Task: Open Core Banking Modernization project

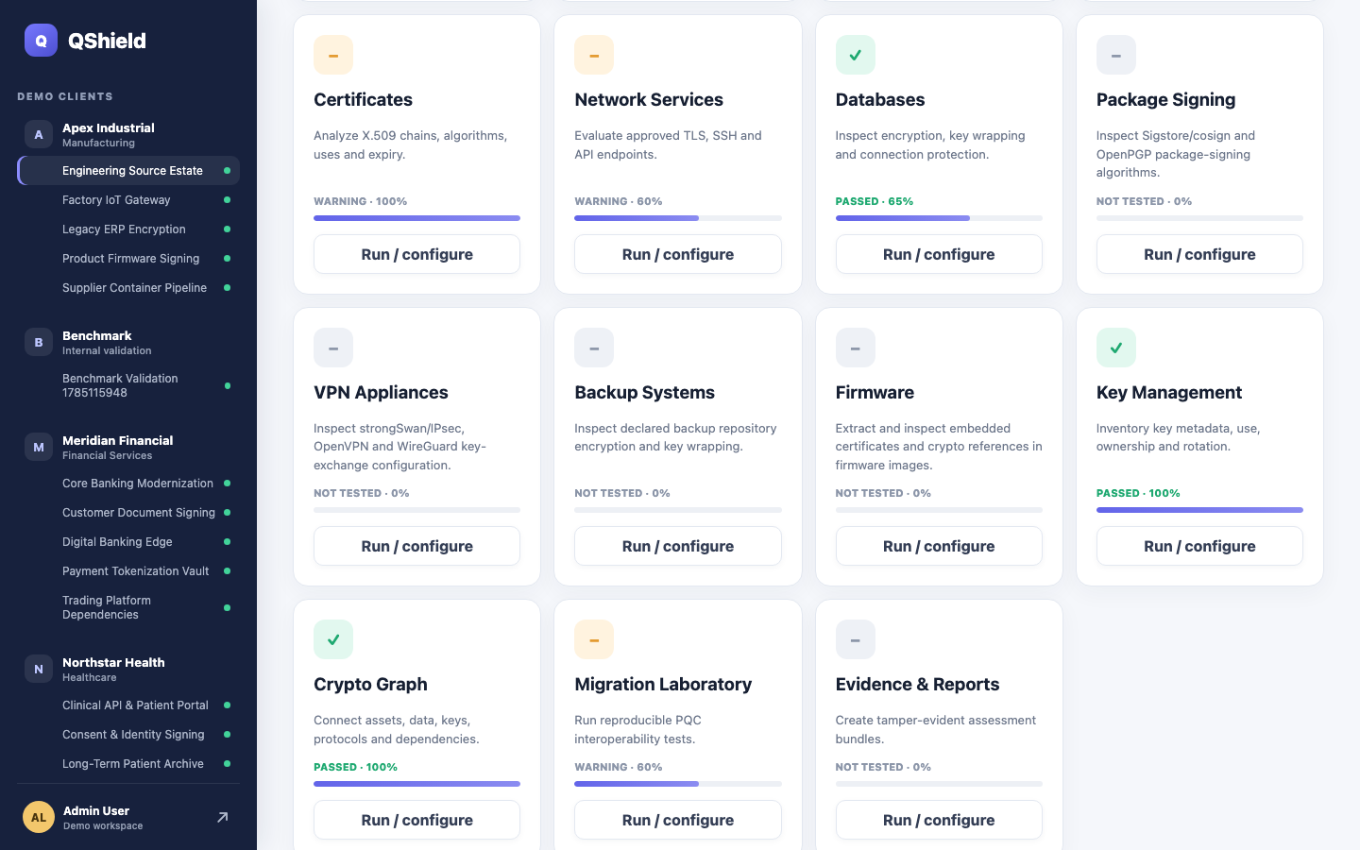Action: 128,484
